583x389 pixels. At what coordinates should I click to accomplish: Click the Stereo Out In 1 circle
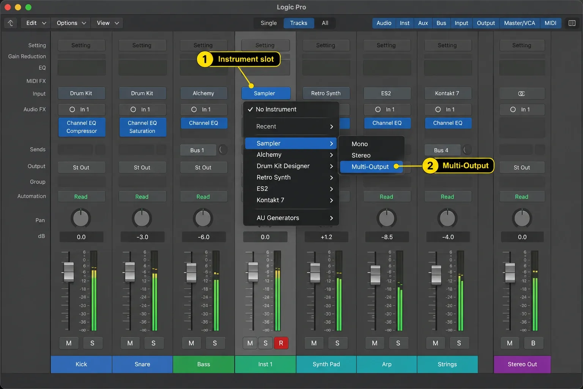pyautogui.click(x=513, y=109)
